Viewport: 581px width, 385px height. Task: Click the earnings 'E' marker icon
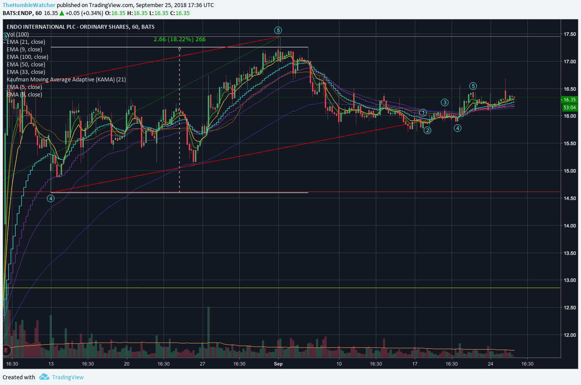(x=6, y=350)
